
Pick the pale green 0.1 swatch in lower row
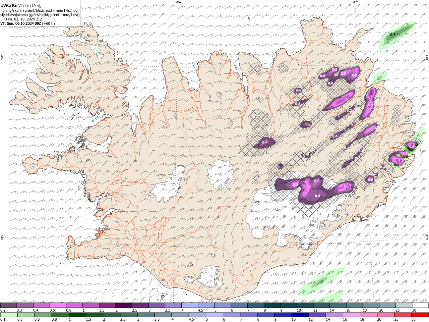[x=9, y=315]
